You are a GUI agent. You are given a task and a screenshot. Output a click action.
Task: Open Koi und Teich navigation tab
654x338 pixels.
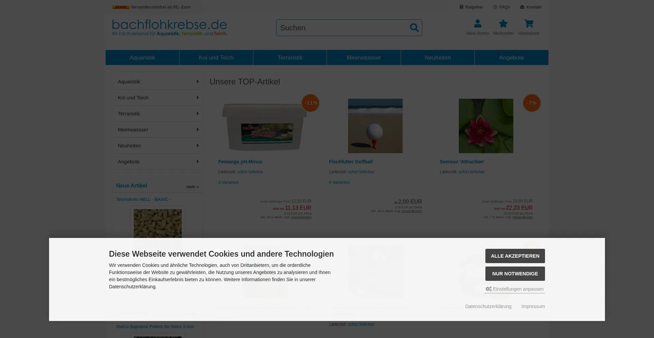click(x=216, y=58)
